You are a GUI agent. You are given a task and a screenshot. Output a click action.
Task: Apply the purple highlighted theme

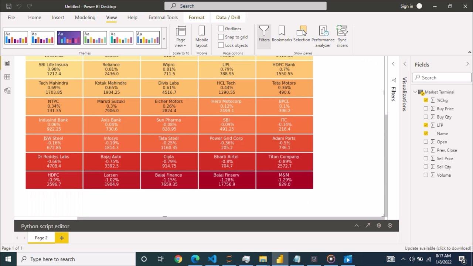69,38
